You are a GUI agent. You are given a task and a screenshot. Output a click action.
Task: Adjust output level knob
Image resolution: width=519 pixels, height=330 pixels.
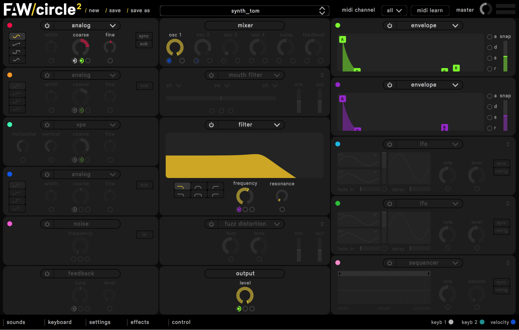(245, 295)
